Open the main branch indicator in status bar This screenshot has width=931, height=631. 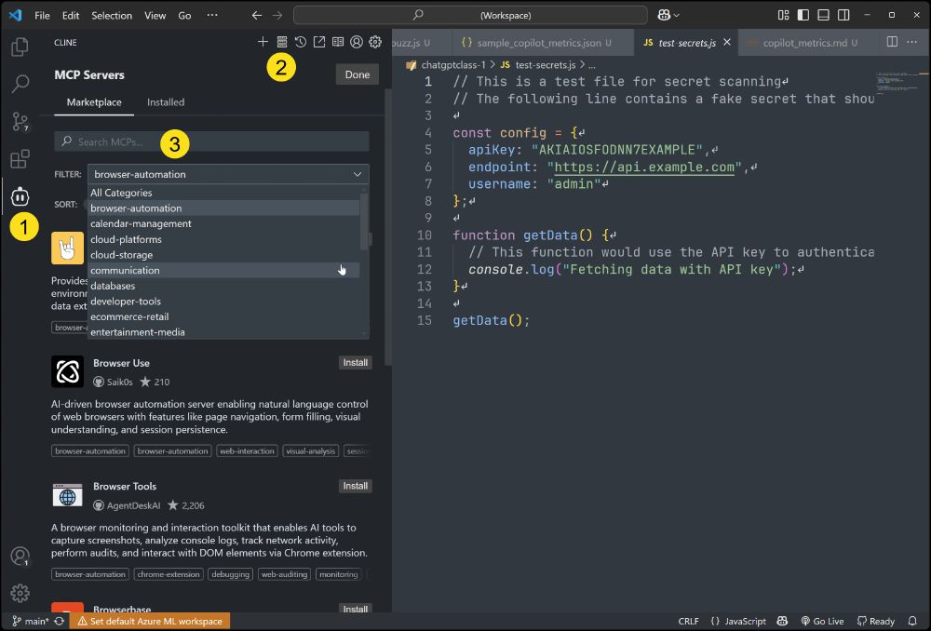[x=31, y=621]
